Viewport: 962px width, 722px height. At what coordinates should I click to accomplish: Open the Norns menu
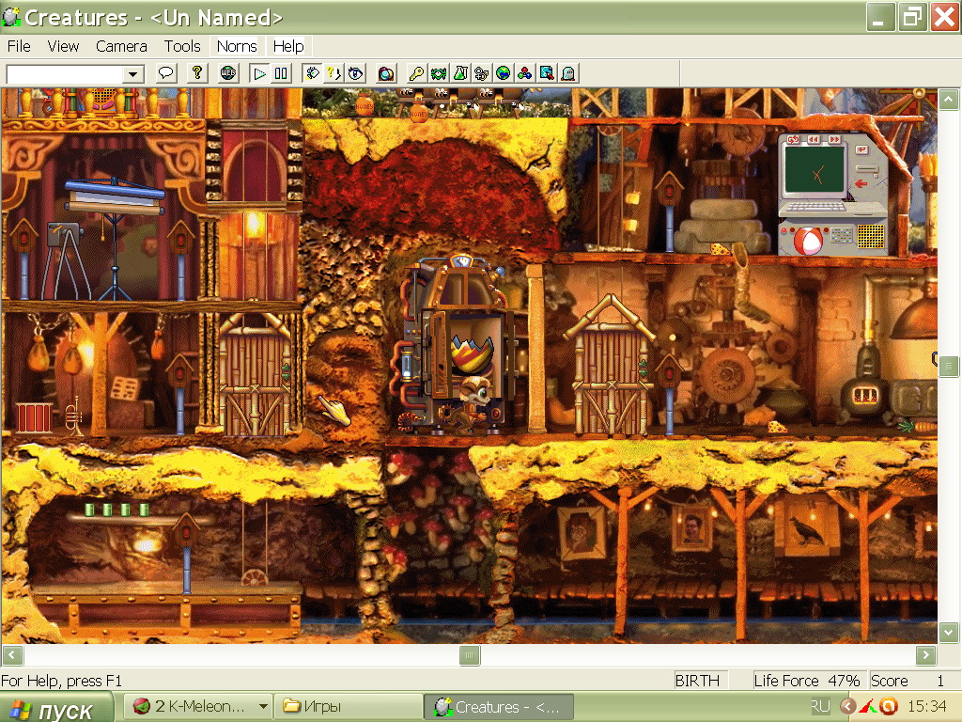pyautogui.click(x=237, y=46)
